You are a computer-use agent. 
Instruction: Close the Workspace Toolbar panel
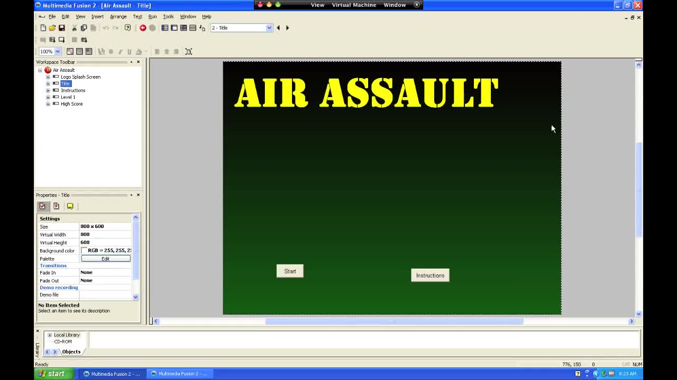point(138,62)
